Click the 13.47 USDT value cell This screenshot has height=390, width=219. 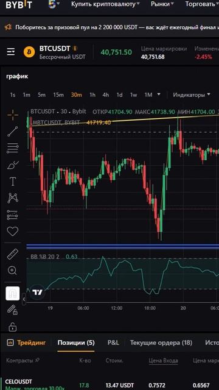pos(120,385)
